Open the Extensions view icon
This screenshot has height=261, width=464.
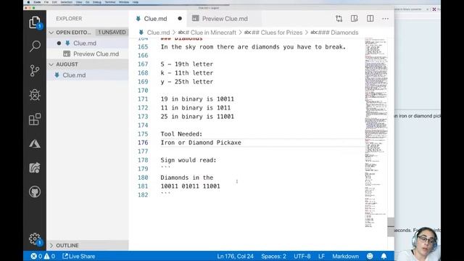click(x=35, y=119)
